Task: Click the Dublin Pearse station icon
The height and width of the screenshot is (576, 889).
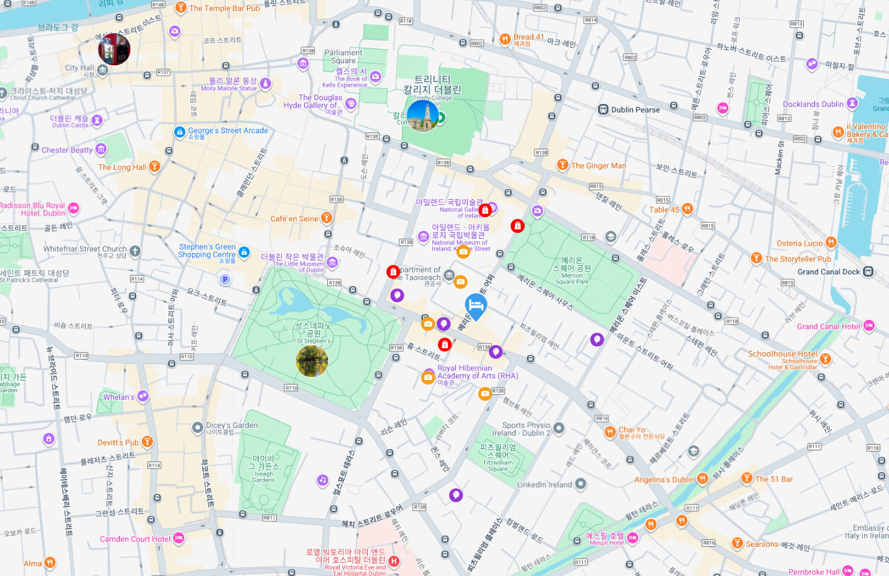Action: 603,109
